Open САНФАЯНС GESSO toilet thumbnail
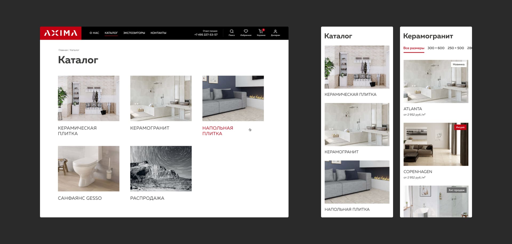The image size is (512, 244). click(89, 168)
